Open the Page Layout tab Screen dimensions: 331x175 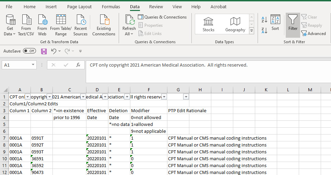click(79, 7)
